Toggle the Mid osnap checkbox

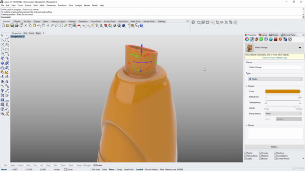25,165
